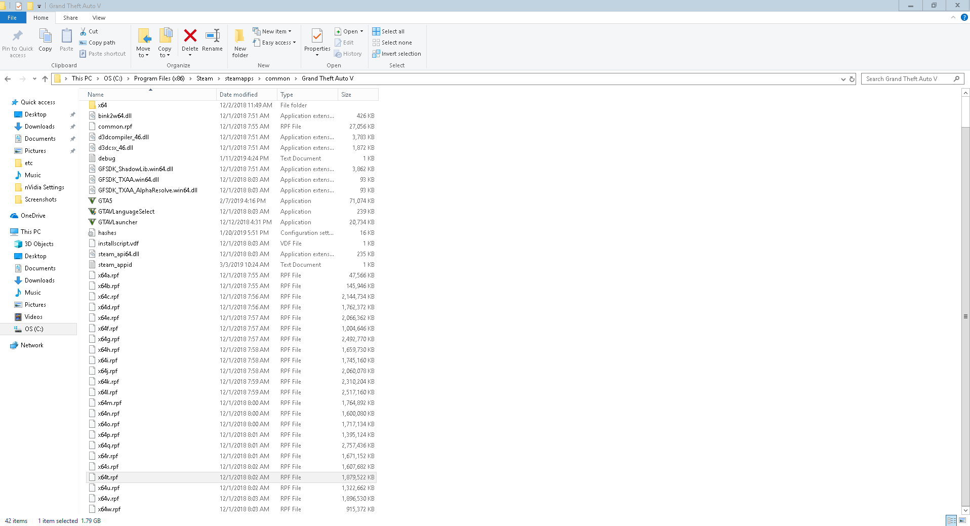970x526 pixels.
Task: Select the GTAVLanguageSelect application
Action: (231, 212)
